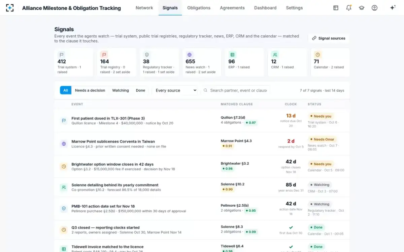The width and height of the screenshot is (404, 252).
Task: Click the Signal sources button
Action: tap(329, 38)
